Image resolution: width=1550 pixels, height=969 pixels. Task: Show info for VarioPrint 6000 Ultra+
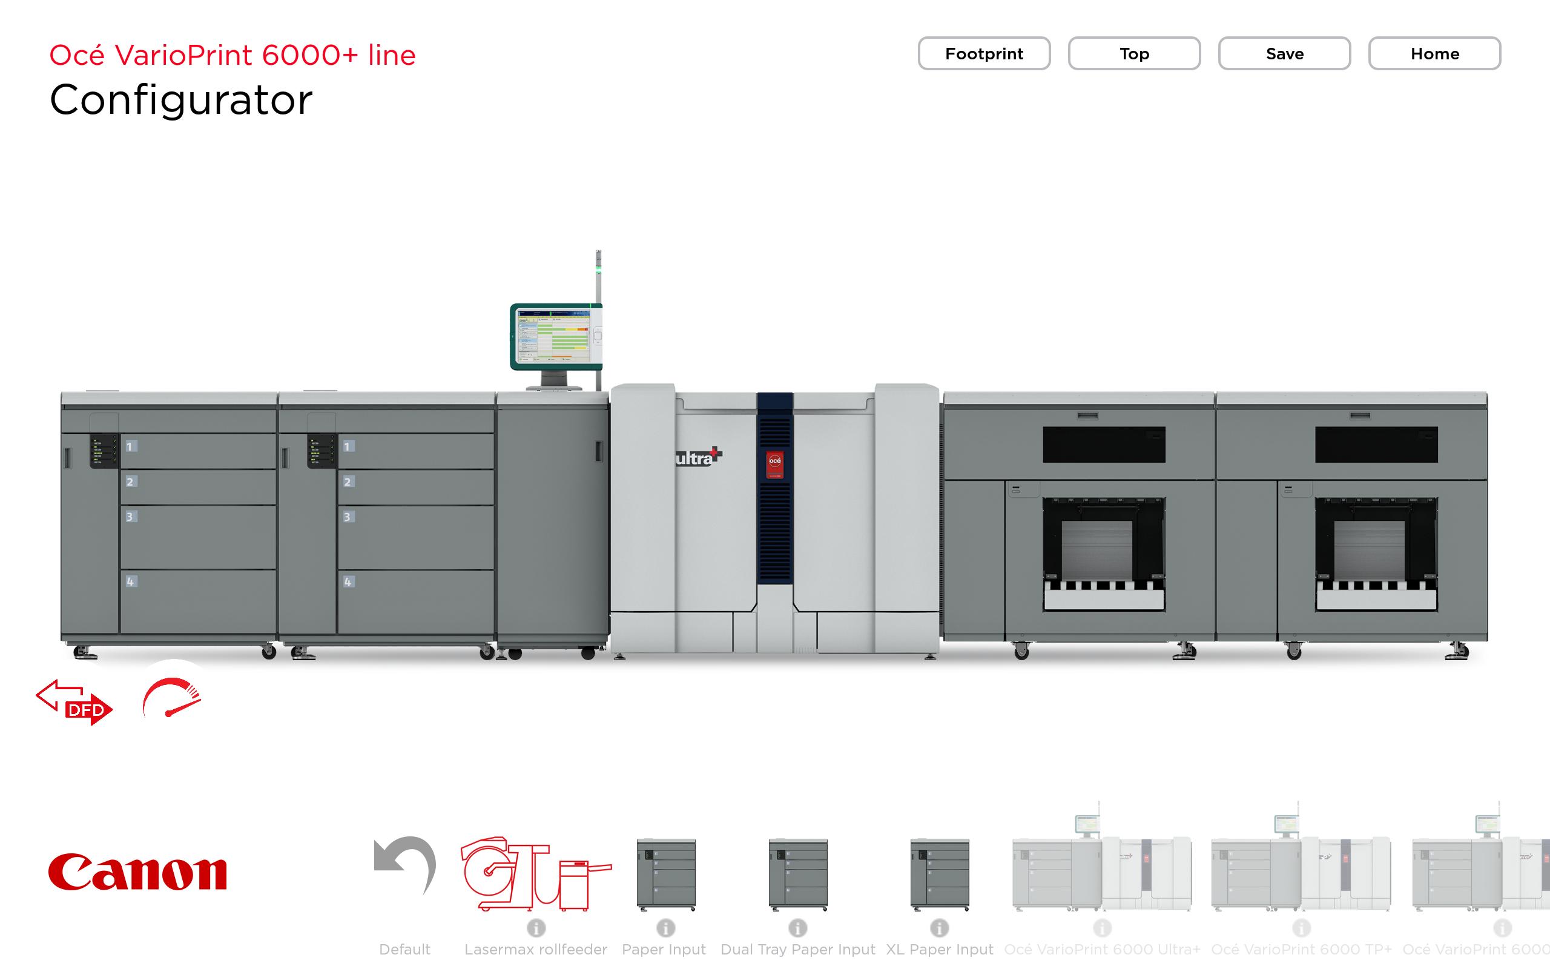[x=1103, y=928]
